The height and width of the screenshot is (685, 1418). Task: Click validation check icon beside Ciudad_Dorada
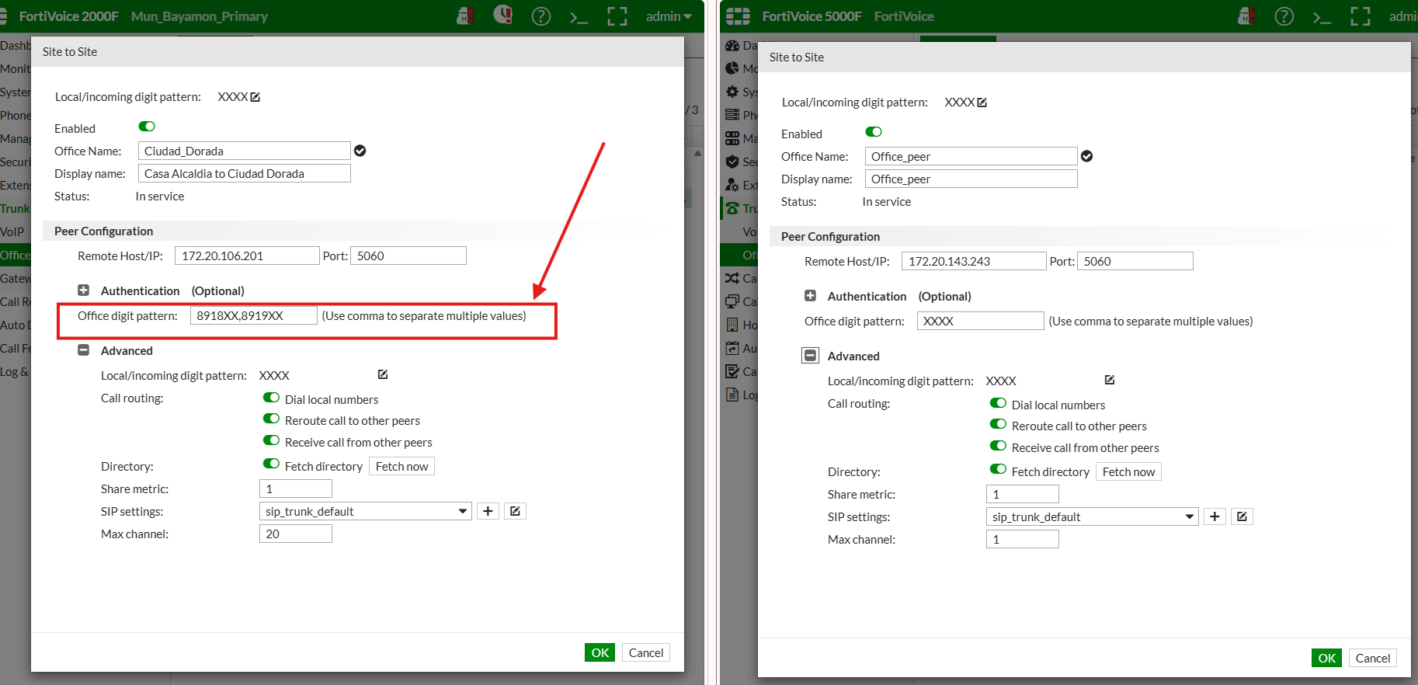click(360, 151)
